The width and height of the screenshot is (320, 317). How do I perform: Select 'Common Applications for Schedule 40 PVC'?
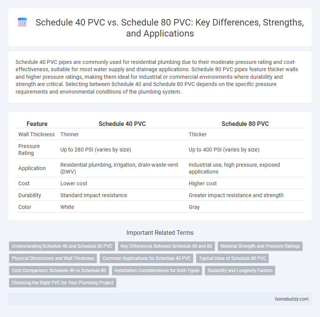click(147, 258)
